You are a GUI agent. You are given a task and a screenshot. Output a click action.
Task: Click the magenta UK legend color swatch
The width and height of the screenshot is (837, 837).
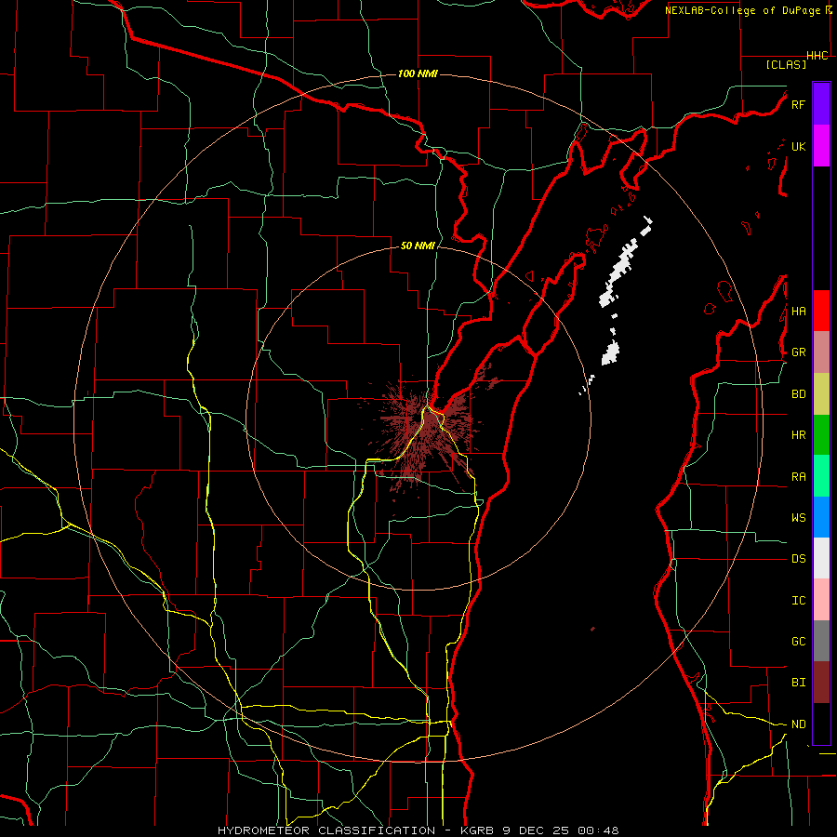821,146
